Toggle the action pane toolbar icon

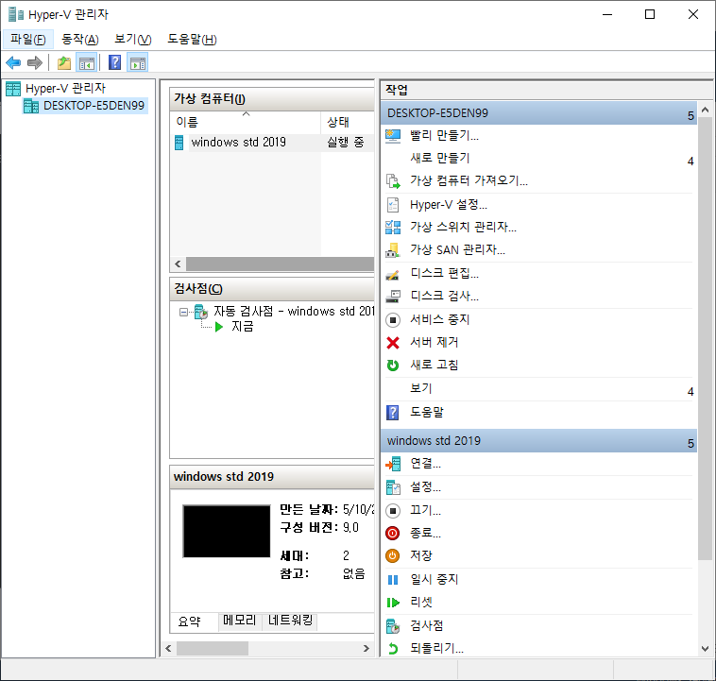(x=138, y=62)
